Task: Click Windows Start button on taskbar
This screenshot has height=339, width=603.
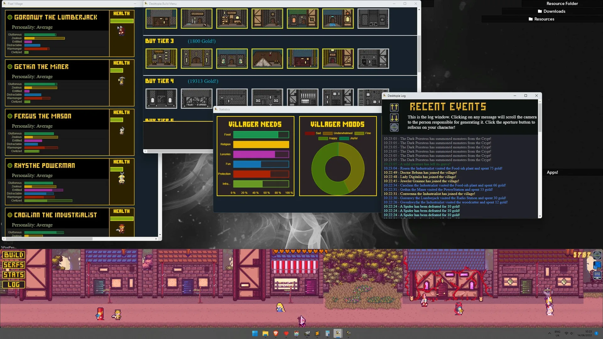Action: click(x=255, y=333)
